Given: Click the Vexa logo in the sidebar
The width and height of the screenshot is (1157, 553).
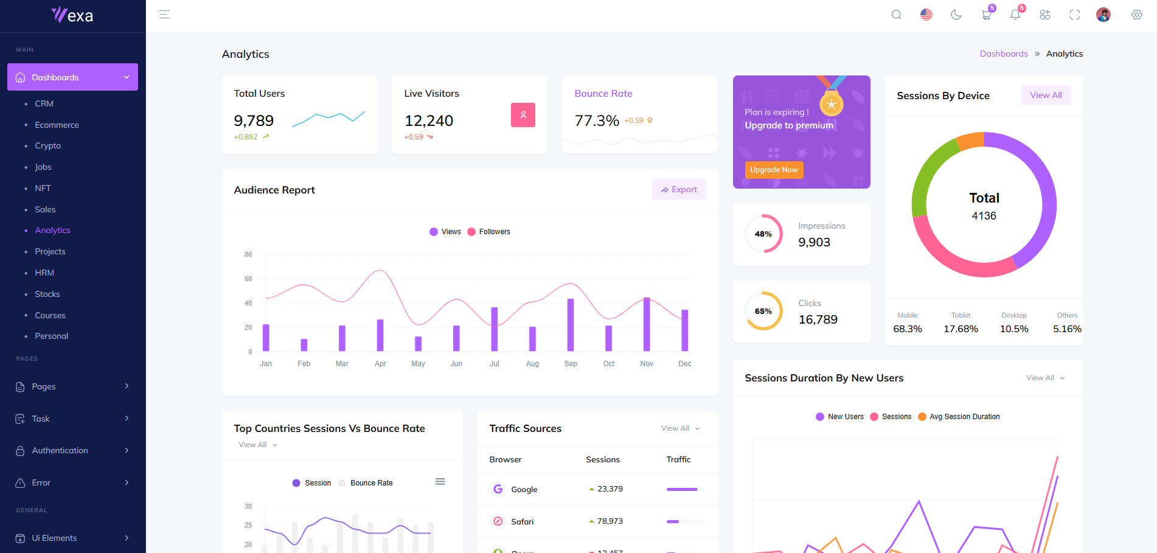Looking at the screenshot, I should point(72,15).
